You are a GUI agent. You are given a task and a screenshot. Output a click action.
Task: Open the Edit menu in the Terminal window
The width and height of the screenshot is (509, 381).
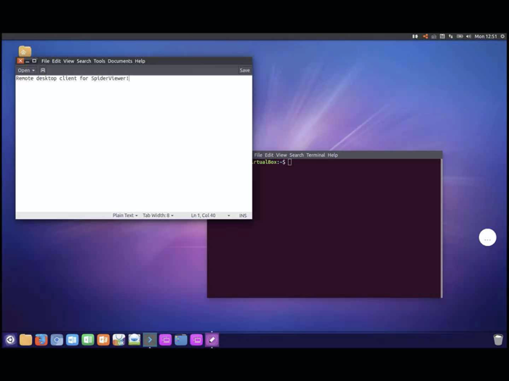269,155
